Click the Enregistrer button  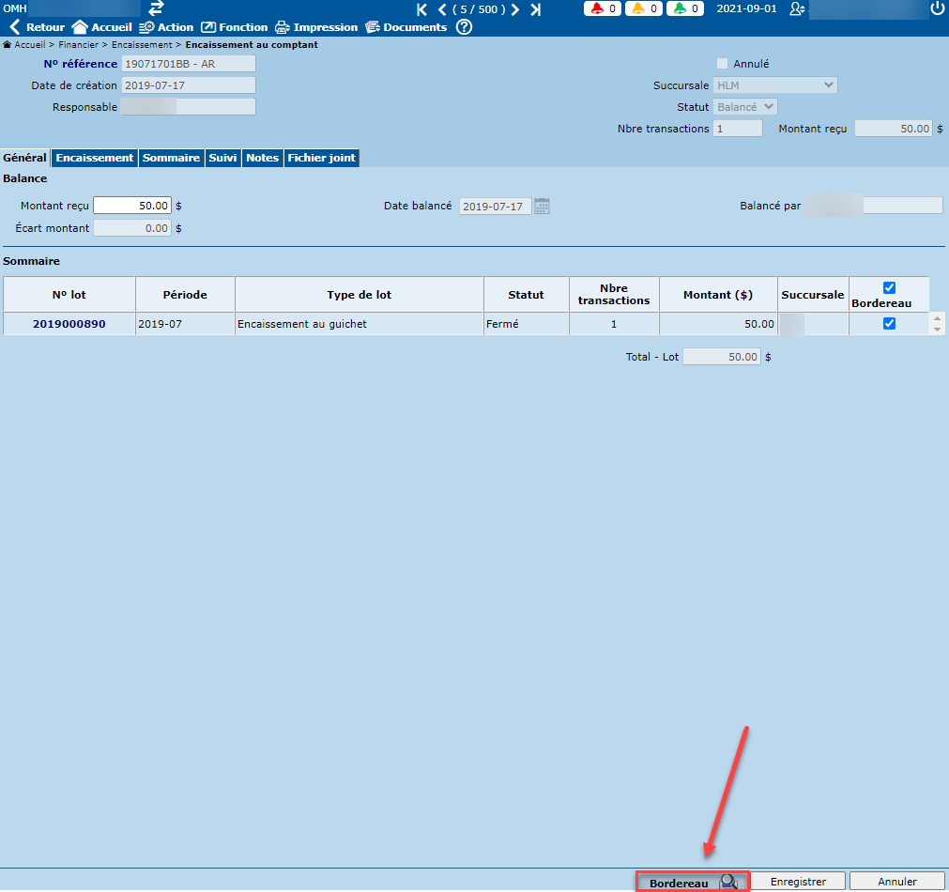(x=798, y=882)
